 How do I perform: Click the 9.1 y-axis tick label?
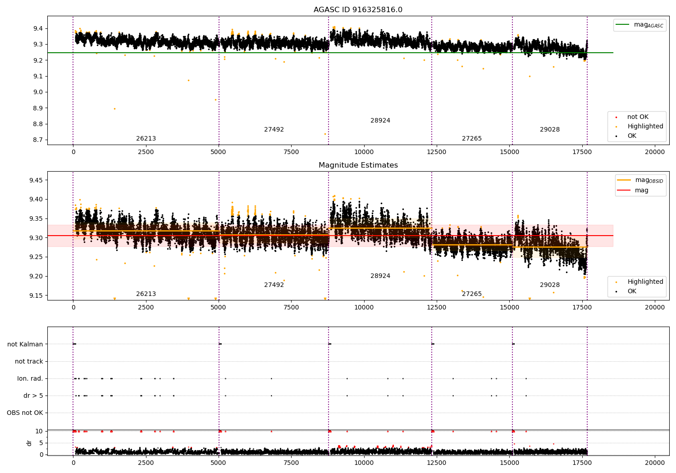coord(37,77)
